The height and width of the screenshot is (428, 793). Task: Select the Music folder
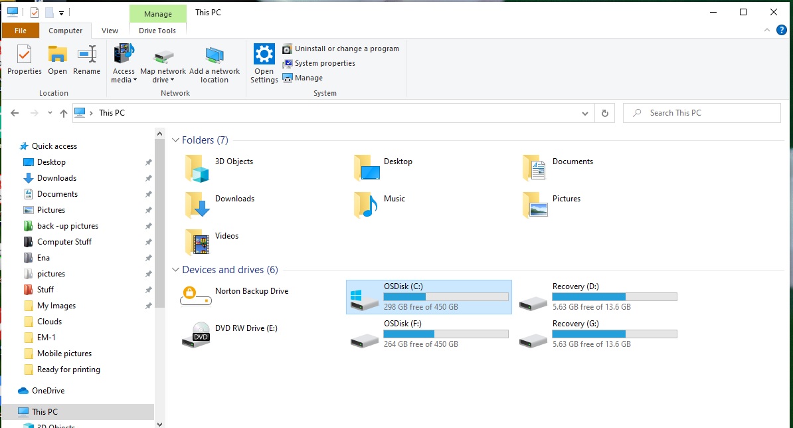click(379, 205)
